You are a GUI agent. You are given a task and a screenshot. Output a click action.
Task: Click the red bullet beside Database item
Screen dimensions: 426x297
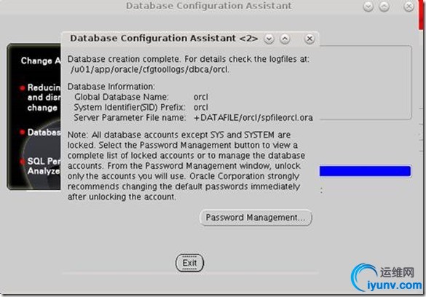click(23, 132)
